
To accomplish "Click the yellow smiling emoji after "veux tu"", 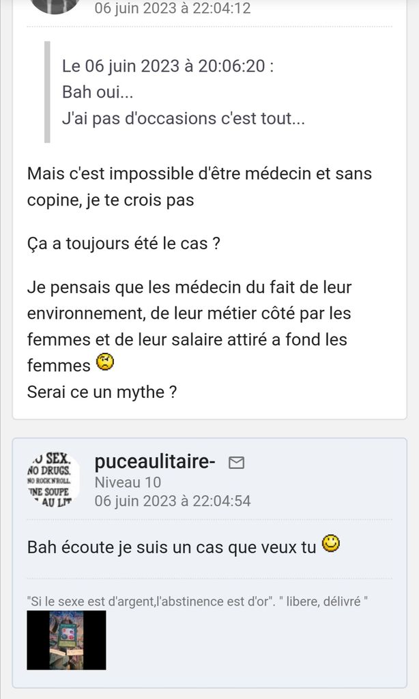I will pos(331,545).
